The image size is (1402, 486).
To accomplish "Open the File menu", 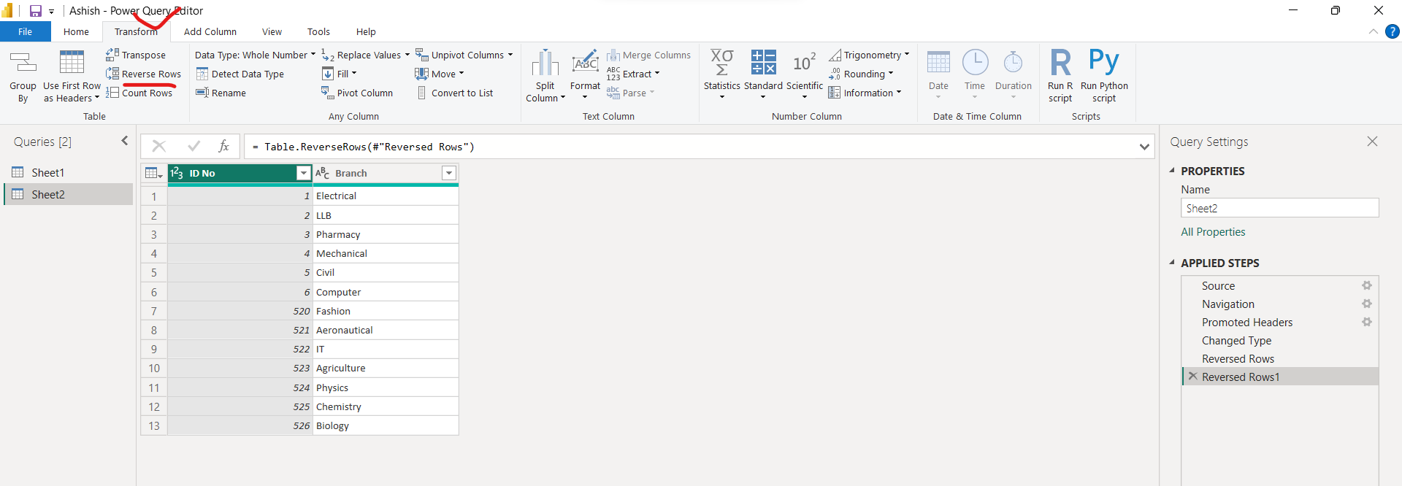I will 25,31.
